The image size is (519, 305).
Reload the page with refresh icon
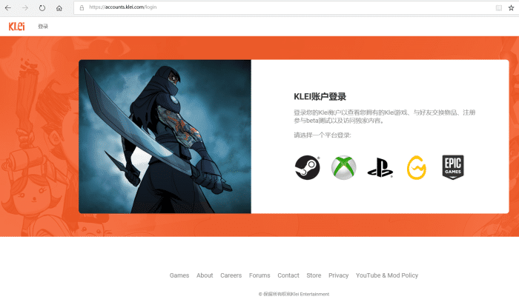click(42, 8)
